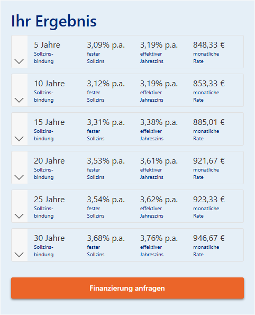Select the 5 Jahre row title

pyautogui.click(x=47, y=45)
